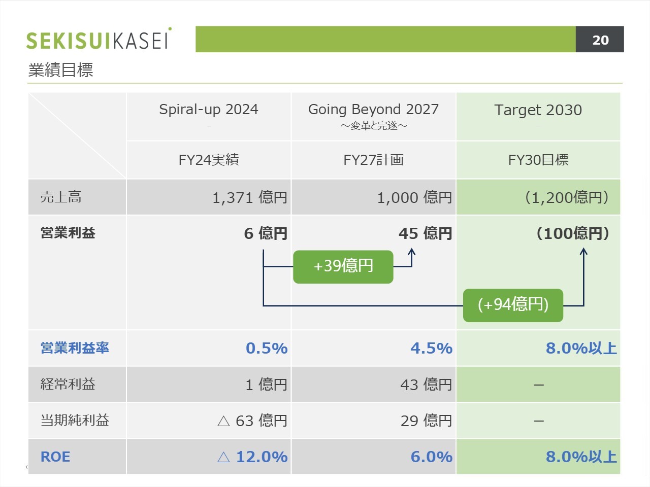Click the SEKISUI KASEI logo
This screenshot has height=487, width=650.
pyautogui.click(x=99, y=40)
